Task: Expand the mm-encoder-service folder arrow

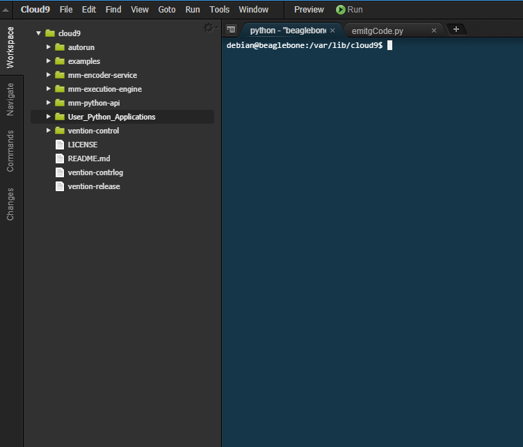Action: 49,75
